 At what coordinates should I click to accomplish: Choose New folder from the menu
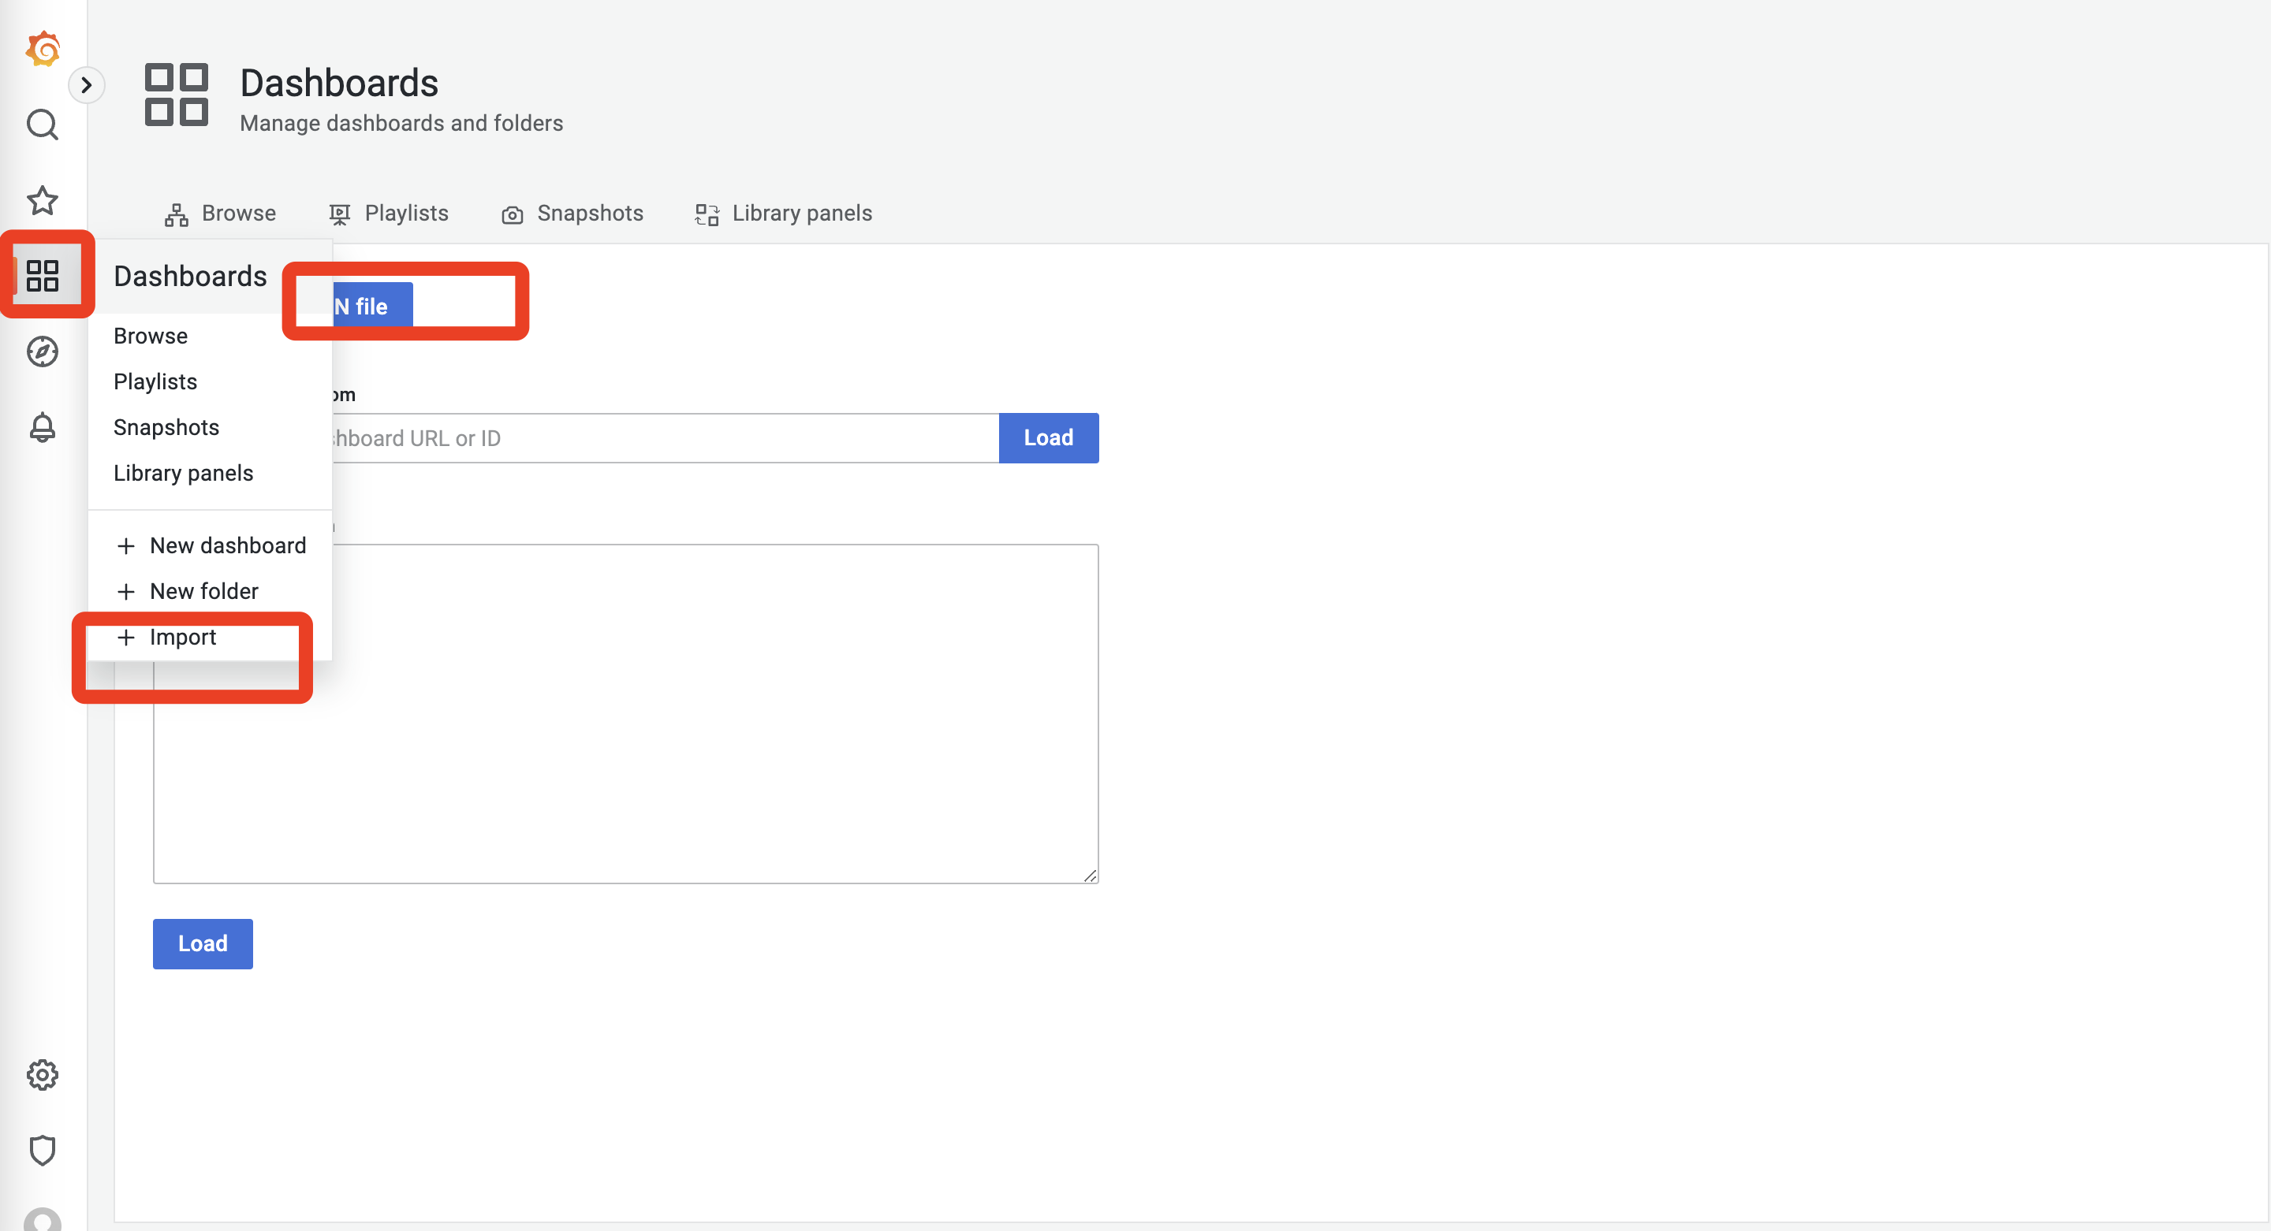click(187, 591)
